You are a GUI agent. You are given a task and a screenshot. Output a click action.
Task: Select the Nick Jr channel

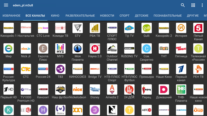coord(26,48)
